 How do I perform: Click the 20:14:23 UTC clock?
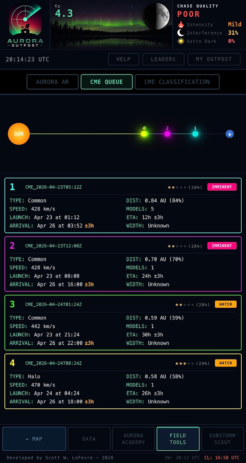click(27, 59)
